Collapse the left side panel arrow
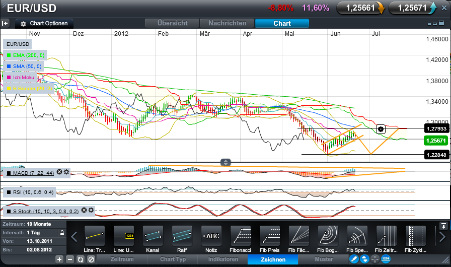The height and width of the screenshot is (267, 451). point(5,23)
